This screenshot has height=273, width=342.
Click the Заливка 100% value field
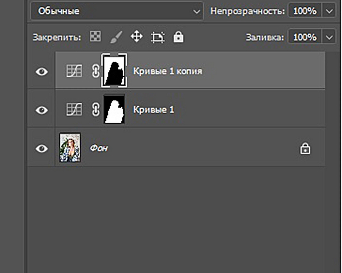305,37
